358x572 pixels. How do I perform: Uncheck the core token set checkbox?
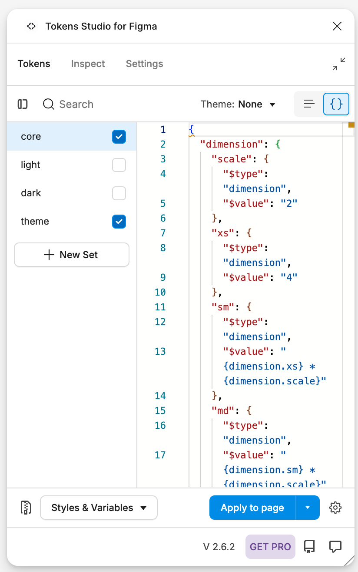point(119,137)
